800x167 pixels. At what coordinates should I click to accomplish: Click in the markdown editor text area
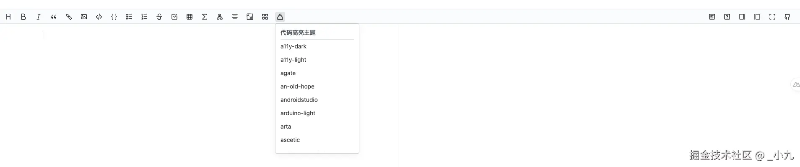(x=168, y=83)
